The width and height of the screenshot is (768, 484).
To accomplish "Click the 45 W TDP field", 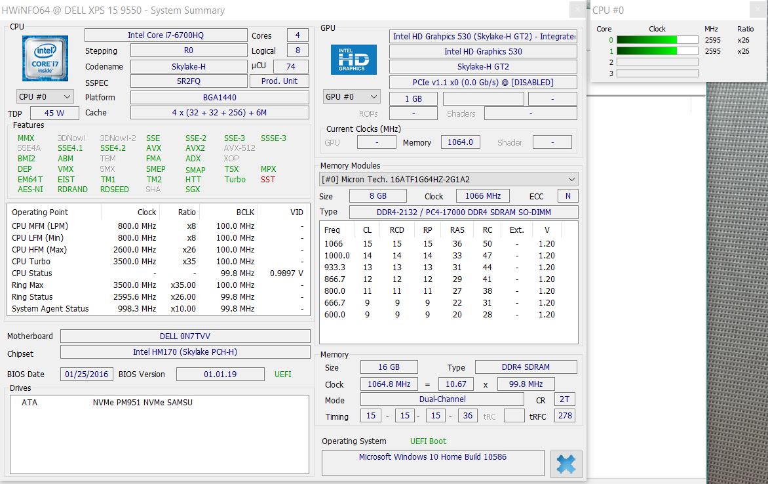I will click(x=54, y=113).
